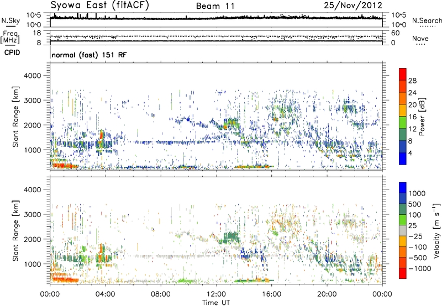Select the 'N.Search' legend label
The height and width of the screenshot is (306, 442).
click(x=427, y=20)
